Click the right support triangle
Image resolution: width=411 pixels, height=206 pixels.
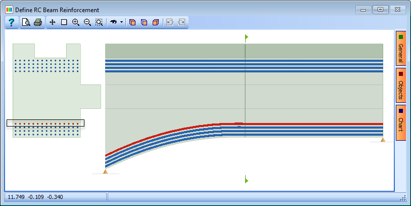pyautogui.click(x=383, y=140)
